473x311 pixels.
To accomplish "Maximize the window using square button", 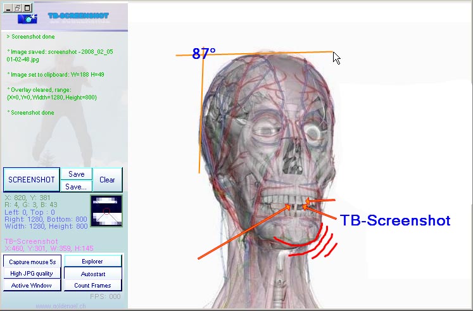I will click(27, 8).
